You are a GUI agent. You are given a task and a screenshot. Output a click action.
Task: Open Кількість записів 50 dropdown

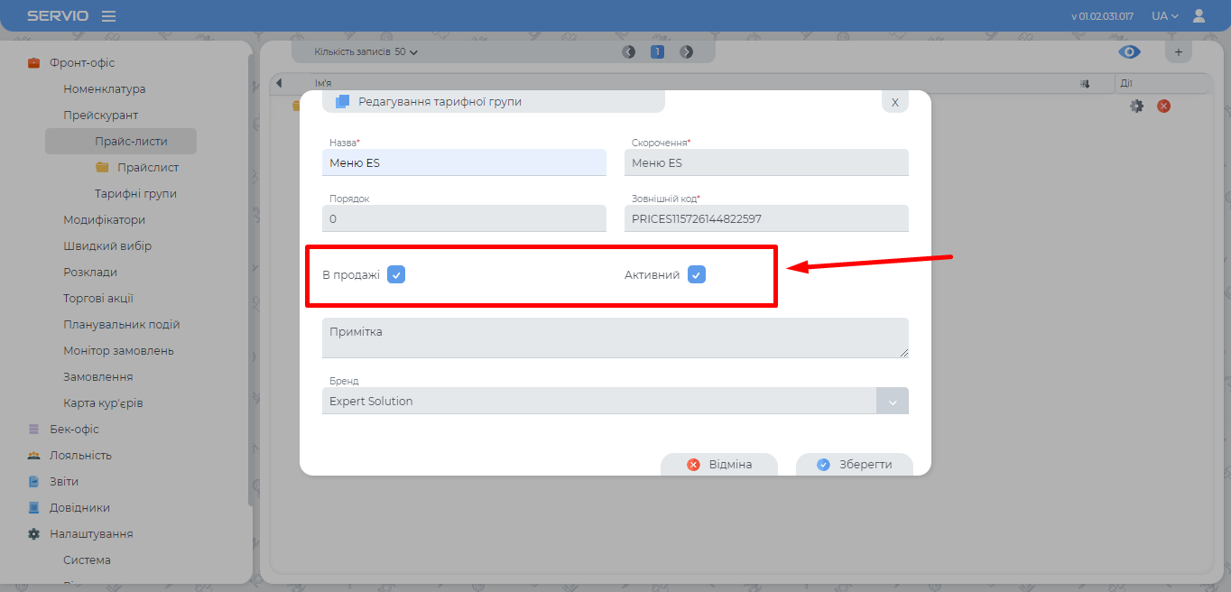point(366,52)
